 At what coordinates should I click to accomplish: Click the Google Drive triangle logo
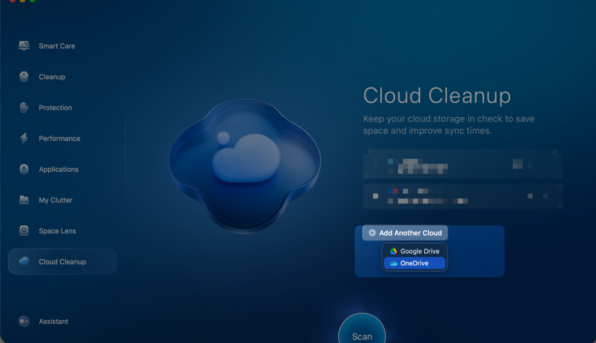click(393, 251)
